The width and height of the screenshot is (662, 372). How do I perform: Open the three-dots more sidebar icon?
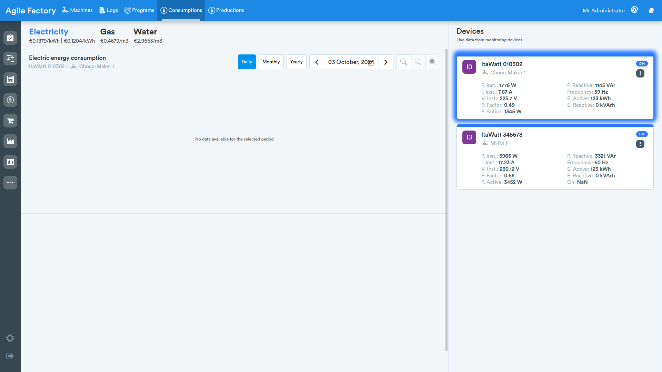(10, 183)
